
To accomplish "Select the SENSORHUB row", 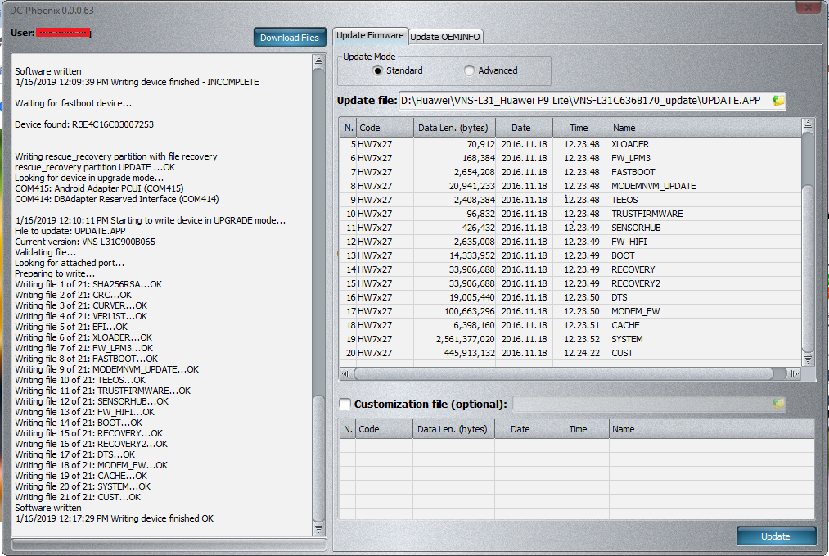I will click(x=571, y=228).
